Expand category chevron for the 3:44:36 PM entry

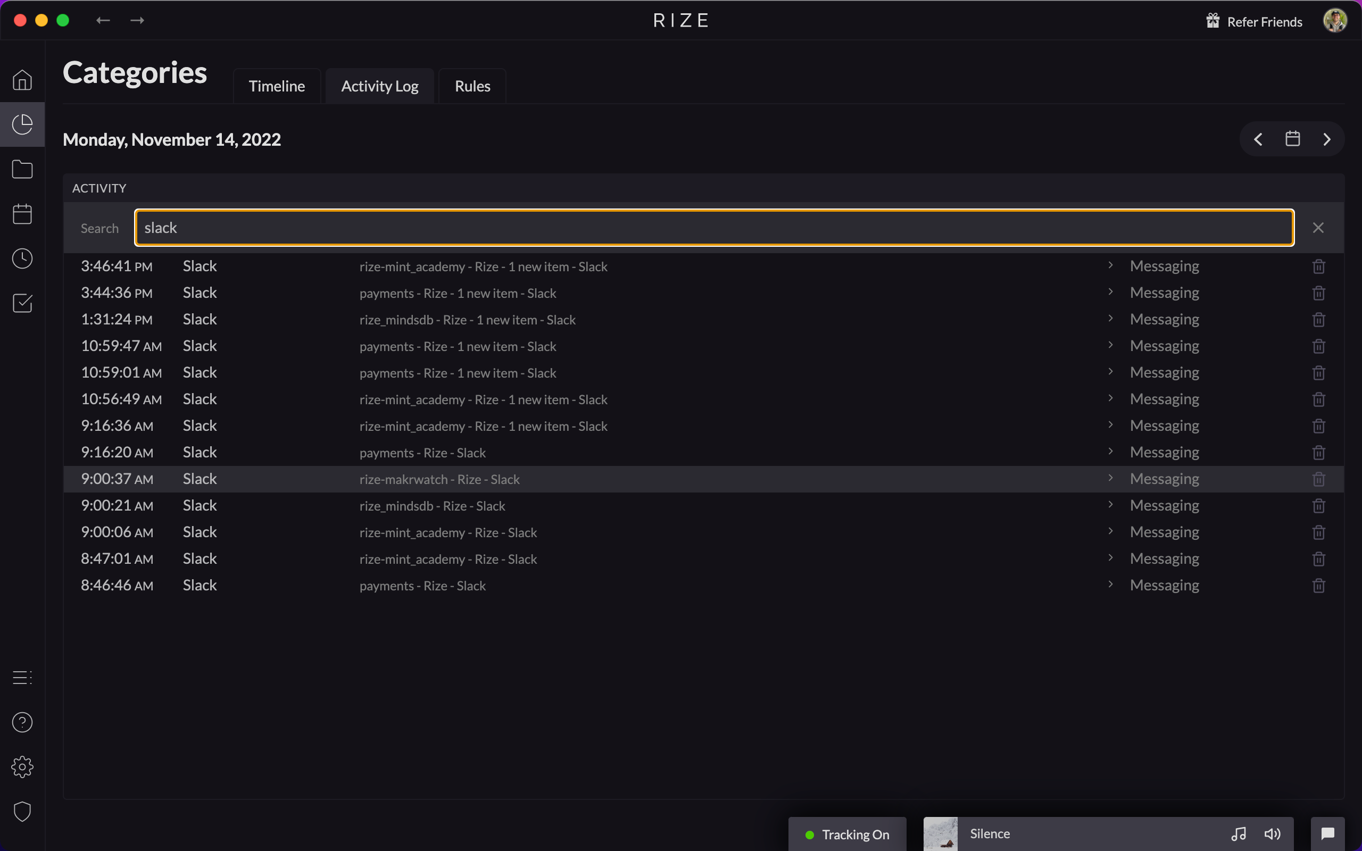(1110, 291)
